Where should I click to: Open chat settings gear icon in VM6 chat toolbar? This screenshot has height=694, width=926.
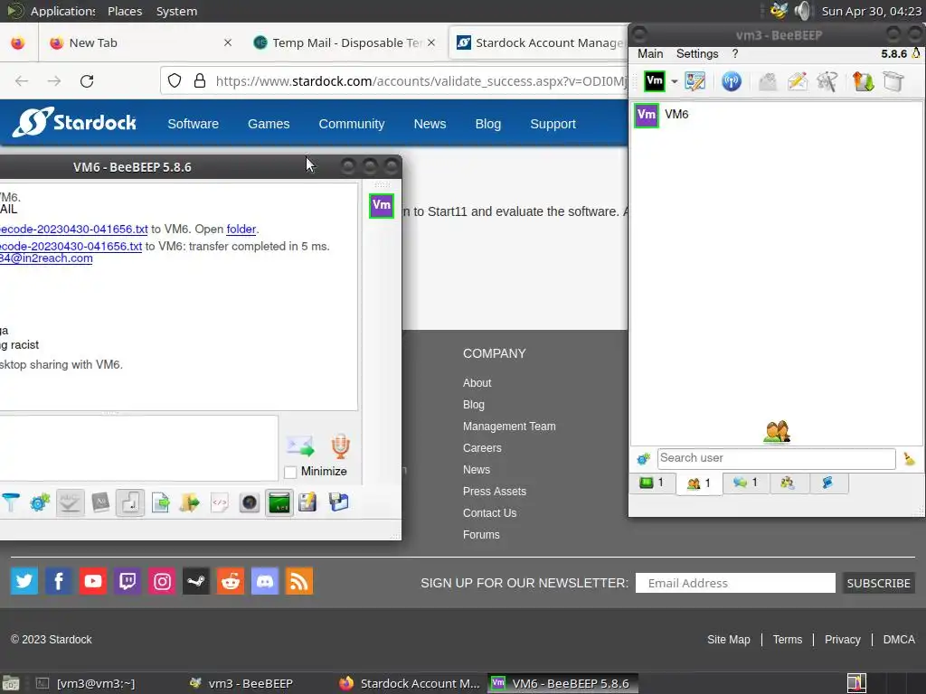(40, 502)
